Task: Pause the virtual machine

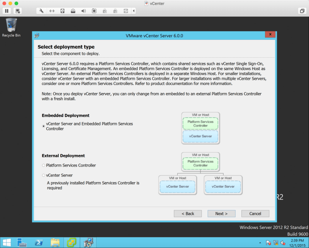Action: click(x=7, y=11)
